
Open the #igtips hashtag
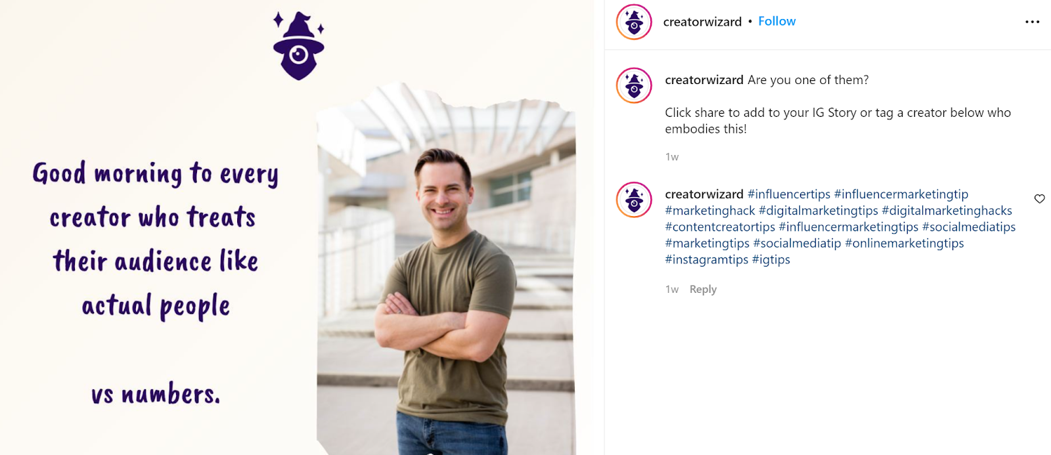click(771, 259)
